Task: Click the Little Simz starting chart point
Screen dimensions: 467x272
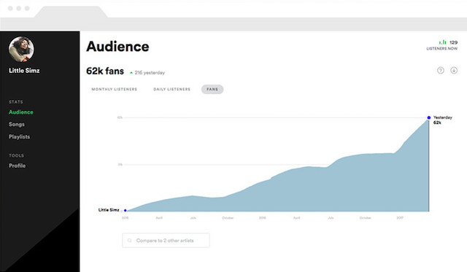Action: 126,211
